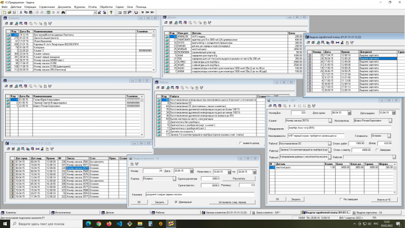Click the vertical scrollbar in Клиенты list
The width and height of the screenshot is (405, 228).
tap(154, 51)
